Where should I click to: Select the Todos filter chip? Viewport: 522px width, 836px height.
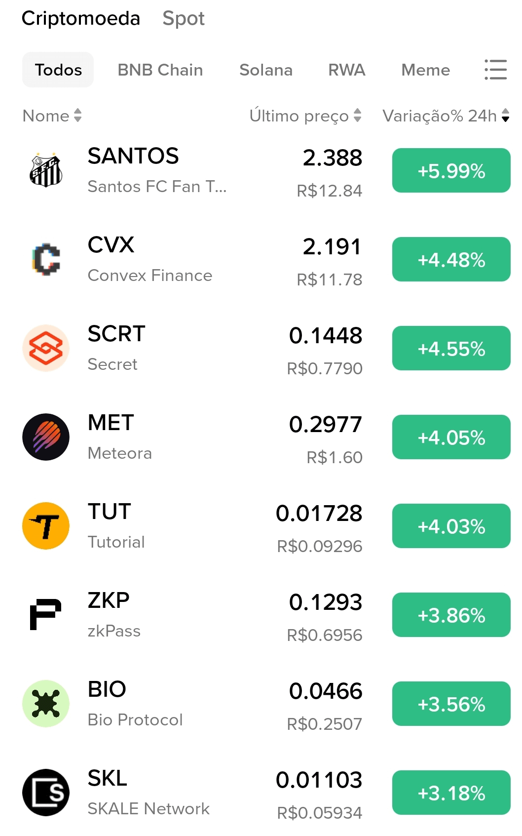(x=58, y=70)
